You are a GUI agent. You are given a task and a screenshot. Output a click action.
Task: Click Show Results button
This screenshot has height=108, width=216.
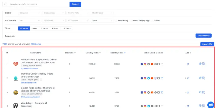point(204,36)
